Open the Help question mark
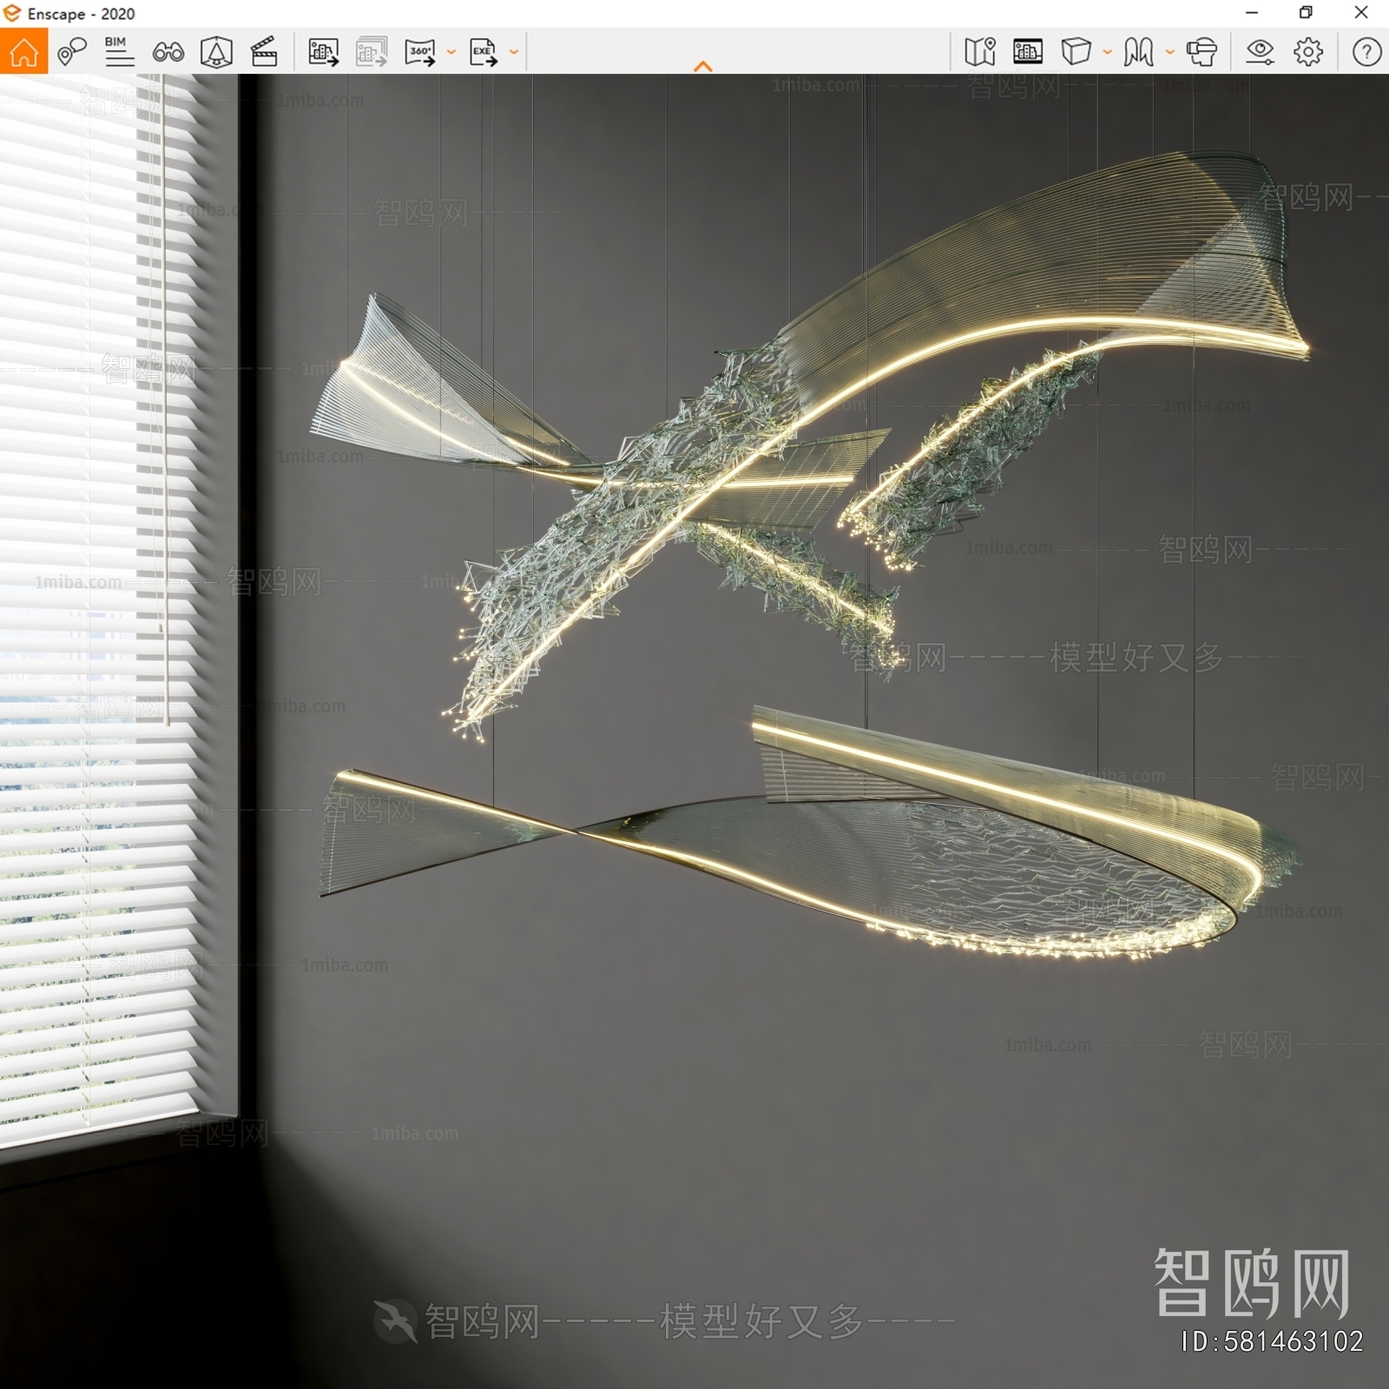Image resolution: width=1389 pixels, height=1389 pixels. [1366, 52]
